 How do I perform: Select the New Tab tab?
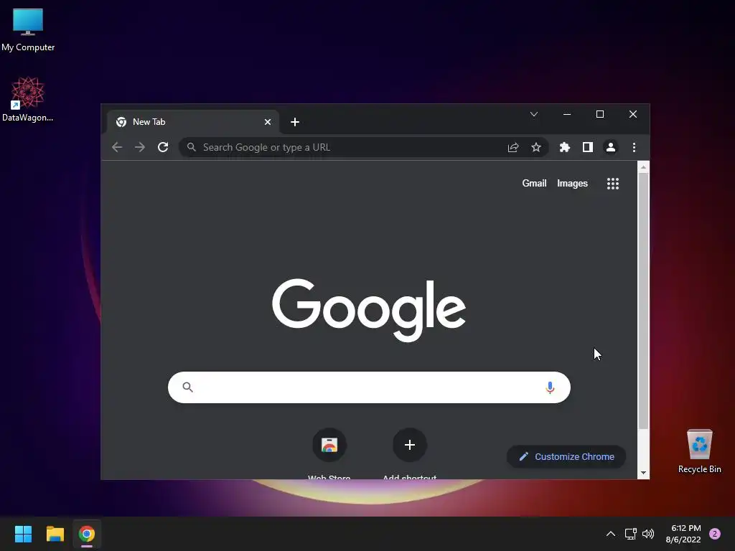(192, 122)
